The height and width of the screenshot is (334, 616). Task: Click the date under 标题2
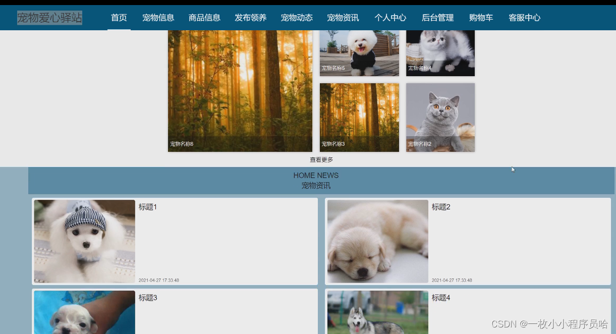pos(452,281)
